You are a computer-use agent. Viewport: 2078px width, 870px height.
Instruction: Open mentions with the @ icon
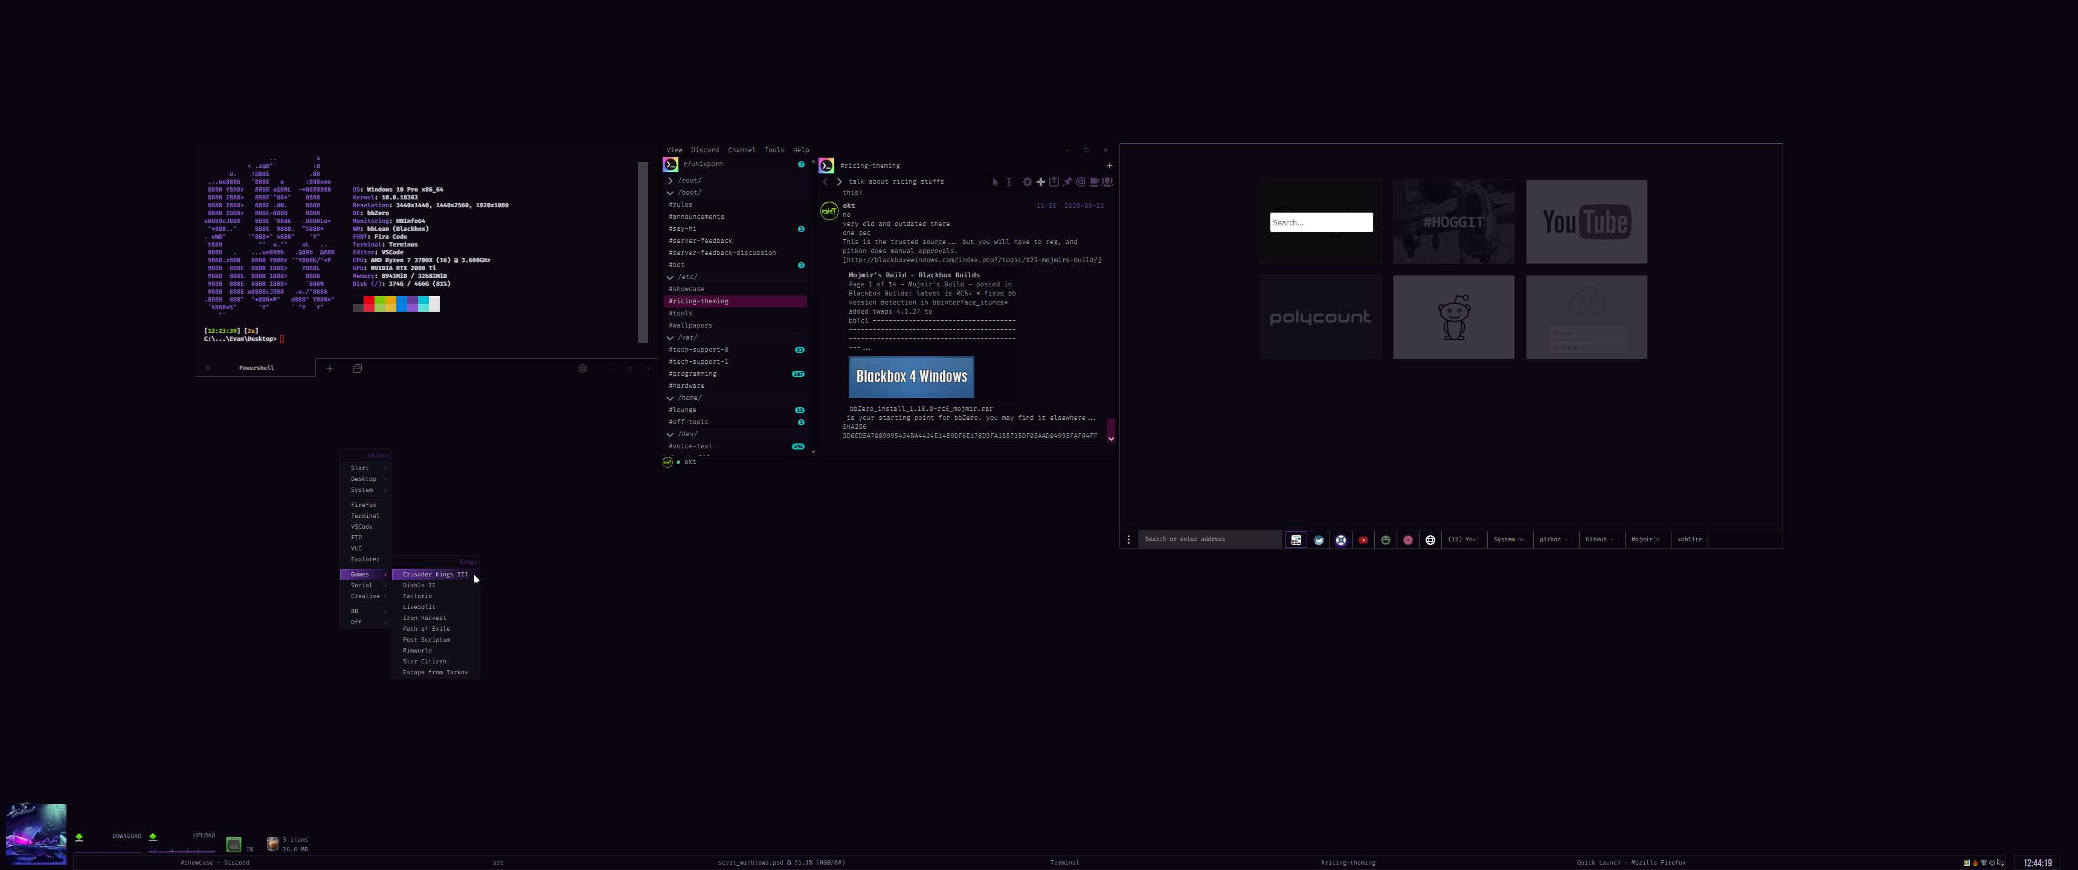(1081, 182)
